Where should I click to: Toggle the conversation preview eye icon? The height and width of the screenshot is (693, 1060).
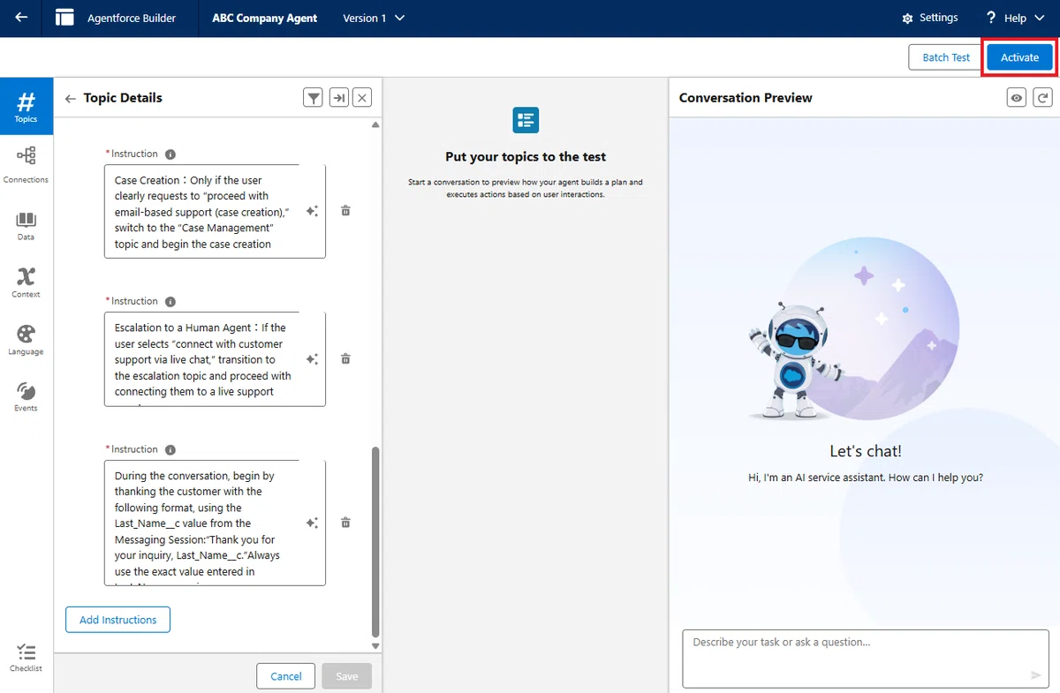click(x=1017, y=98)
